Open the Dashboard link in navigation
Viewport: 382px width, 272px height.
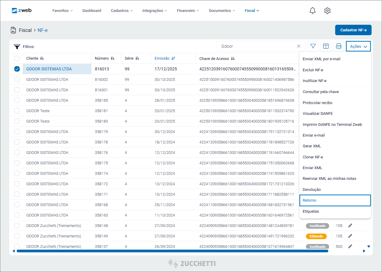(92, 11)
